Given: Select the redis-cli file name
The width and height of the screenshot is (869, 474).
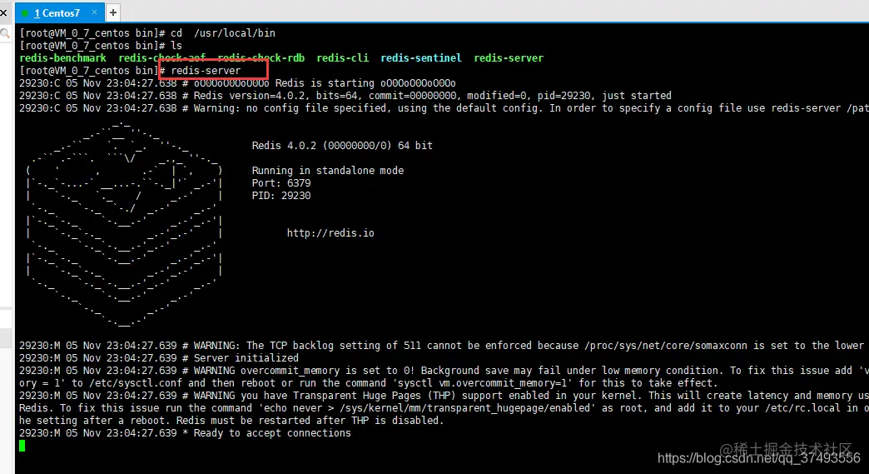Looking at the screenshot, I should [x=342, y=57].
